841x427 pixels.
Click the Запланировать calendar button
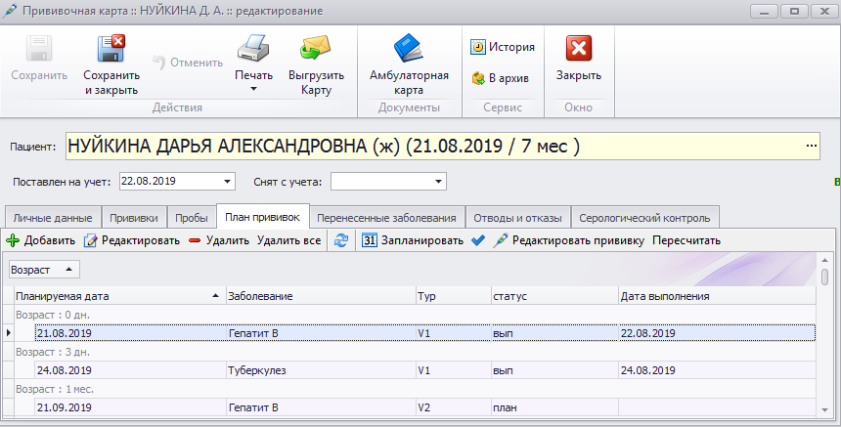tap(413, 240)
